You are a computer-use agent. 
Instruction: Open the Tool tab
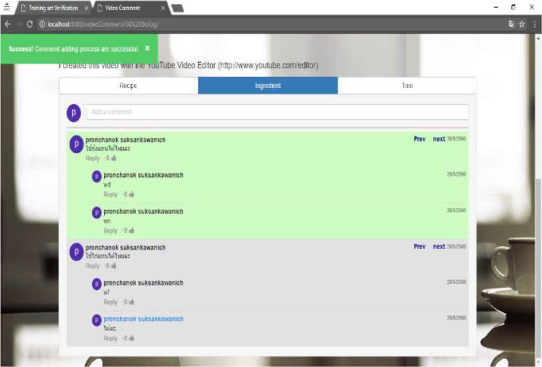point(407,86)
